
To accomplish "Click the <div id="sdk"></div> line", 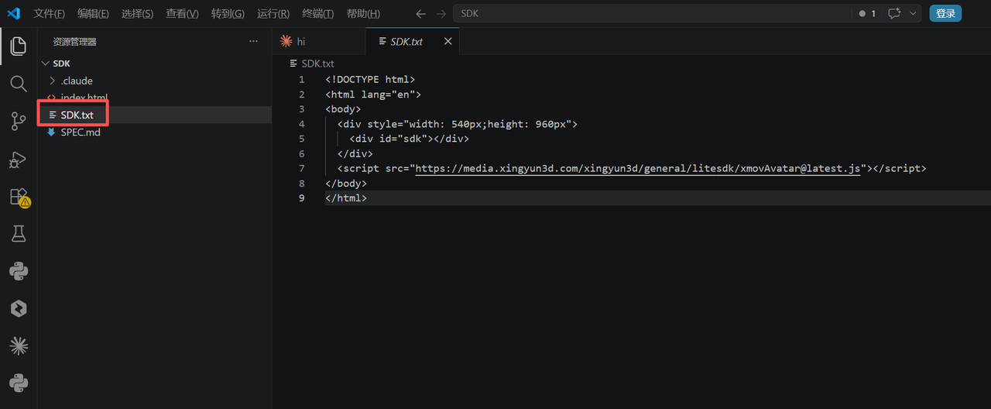I will (x=409, y=139).
